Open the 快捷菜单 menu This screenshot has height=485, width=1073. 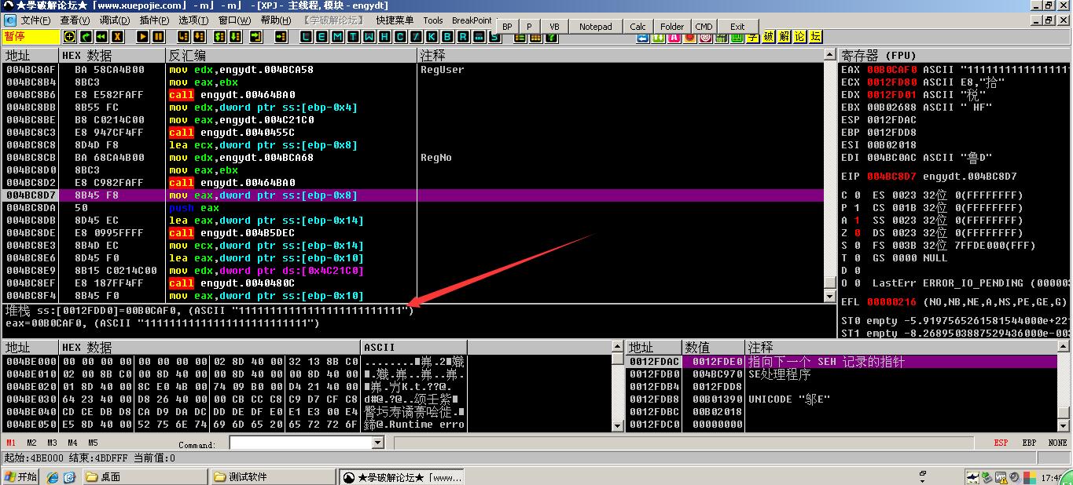tap(395, 20)
